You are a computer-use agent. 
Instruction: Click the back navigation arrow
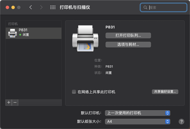[x=31, y=7]
